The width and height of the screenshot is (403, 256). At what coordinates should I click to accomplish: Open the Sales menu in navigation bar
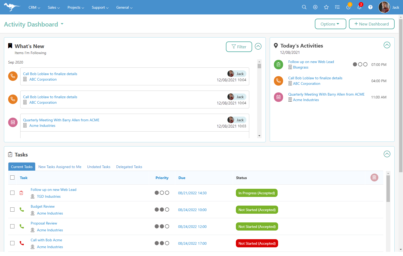54,7
